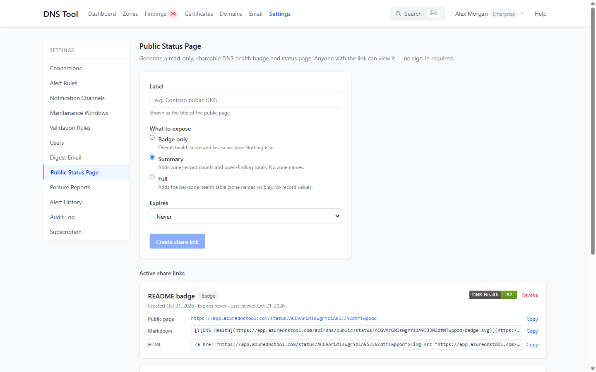Click the HTML code snippet field

[357, 344]
